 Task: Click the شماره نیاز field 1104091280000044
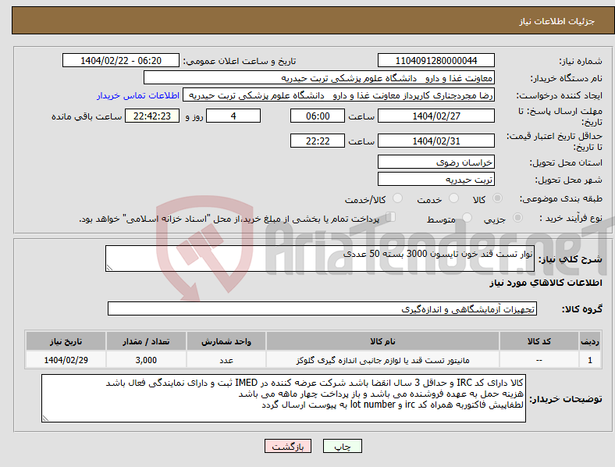coord(435,60)
